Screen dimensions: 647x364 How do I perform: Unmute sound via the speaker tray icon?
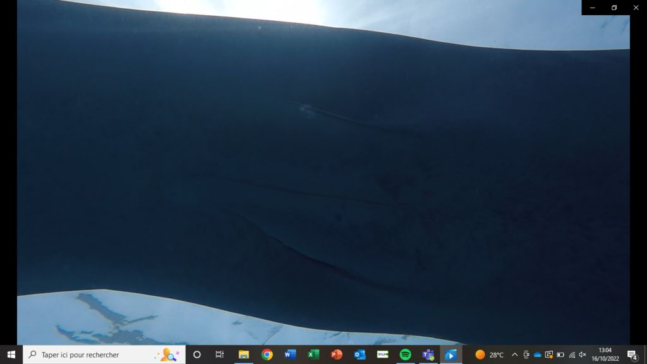click(583, 355)
